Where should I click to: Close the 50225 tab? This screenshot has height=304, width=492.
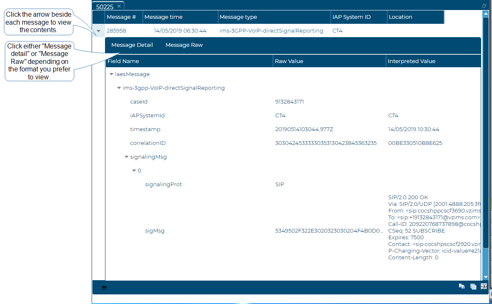[119, 6]
